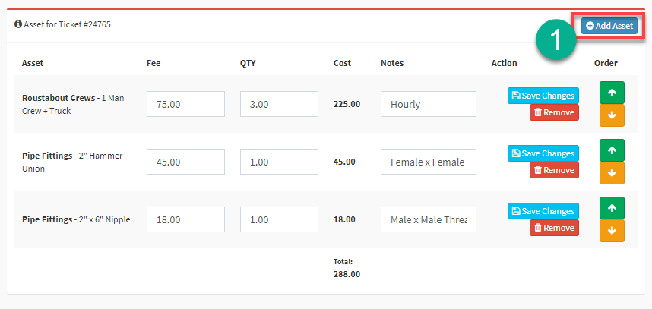Edit the 18.00 fee field
Screen dimensions: 652x309
coord(185,219)
